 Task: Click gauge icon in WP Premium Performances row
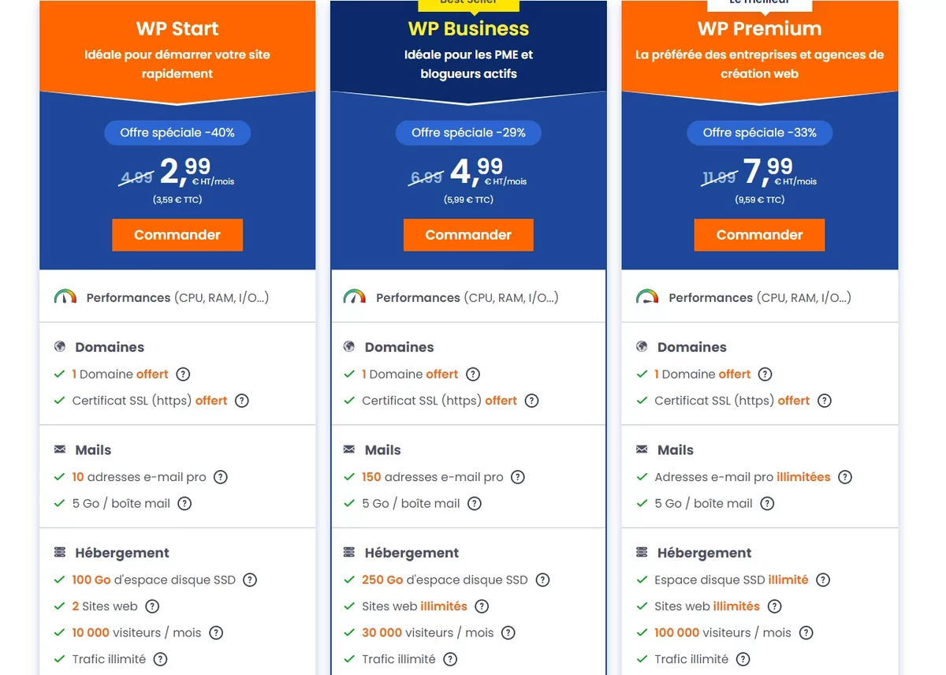click(x=647, y=297)
